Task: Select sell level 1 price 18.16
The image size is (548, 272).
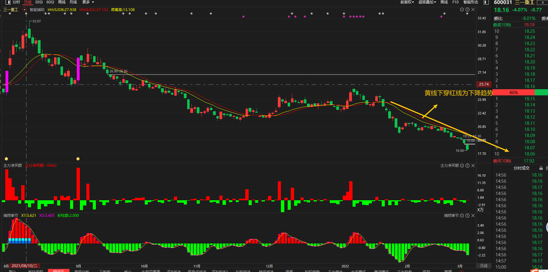Action: (530, 86)
